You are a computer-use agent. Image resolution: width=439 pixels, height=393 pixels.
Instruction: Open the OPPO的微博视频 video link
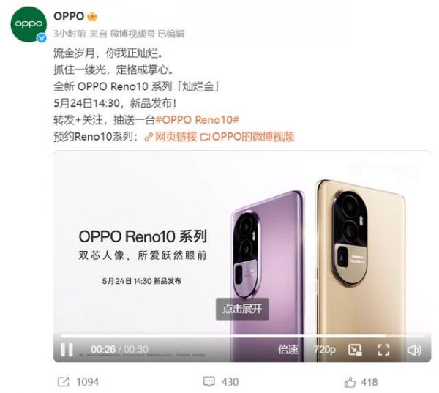click(247, 137)
